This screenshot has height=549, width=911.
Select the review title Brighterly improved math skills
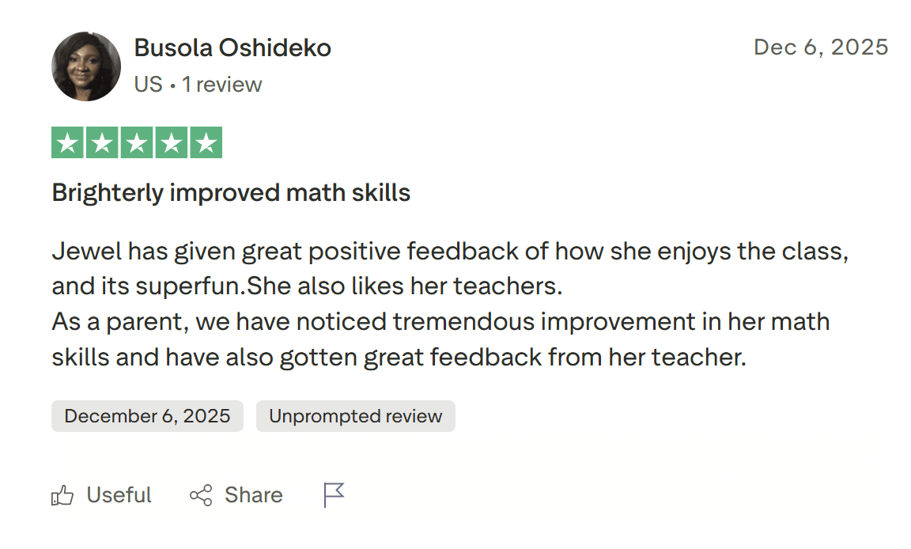(230, 192)
